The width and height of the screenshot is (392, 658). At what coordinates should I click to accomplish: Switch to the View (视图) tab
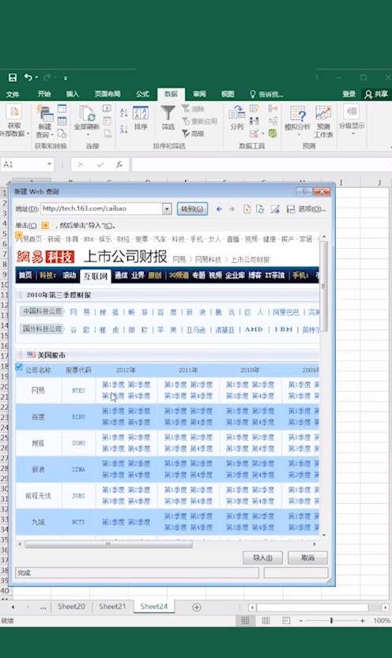click(228, 94)
